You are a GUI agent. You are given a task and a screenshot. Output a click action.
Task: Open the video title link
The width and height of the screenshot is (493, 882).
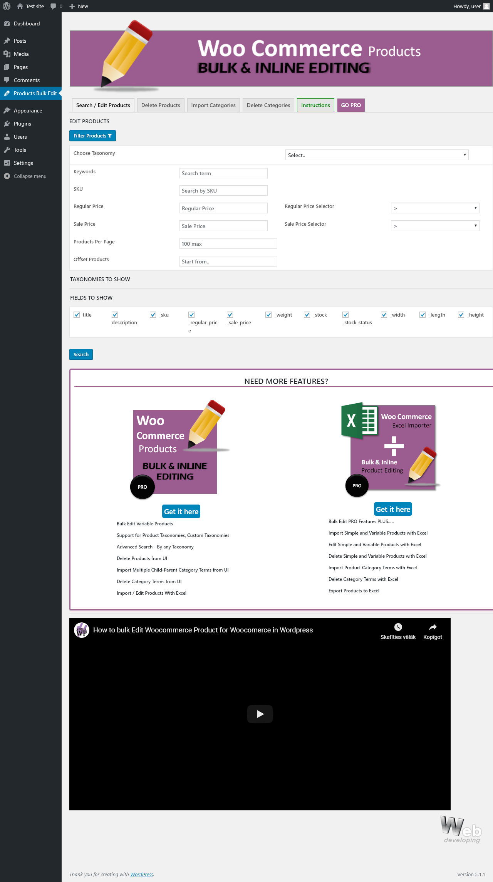203,630
